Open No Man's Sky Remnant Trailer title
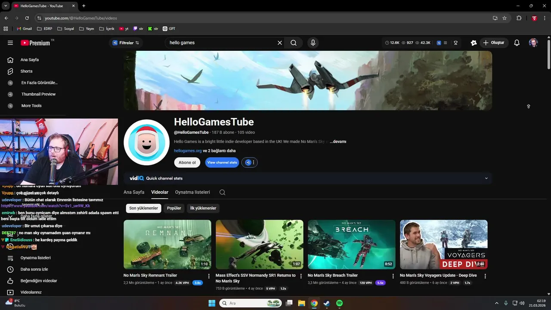This screenshot has height=310, width=551. [x=150, y=275]
